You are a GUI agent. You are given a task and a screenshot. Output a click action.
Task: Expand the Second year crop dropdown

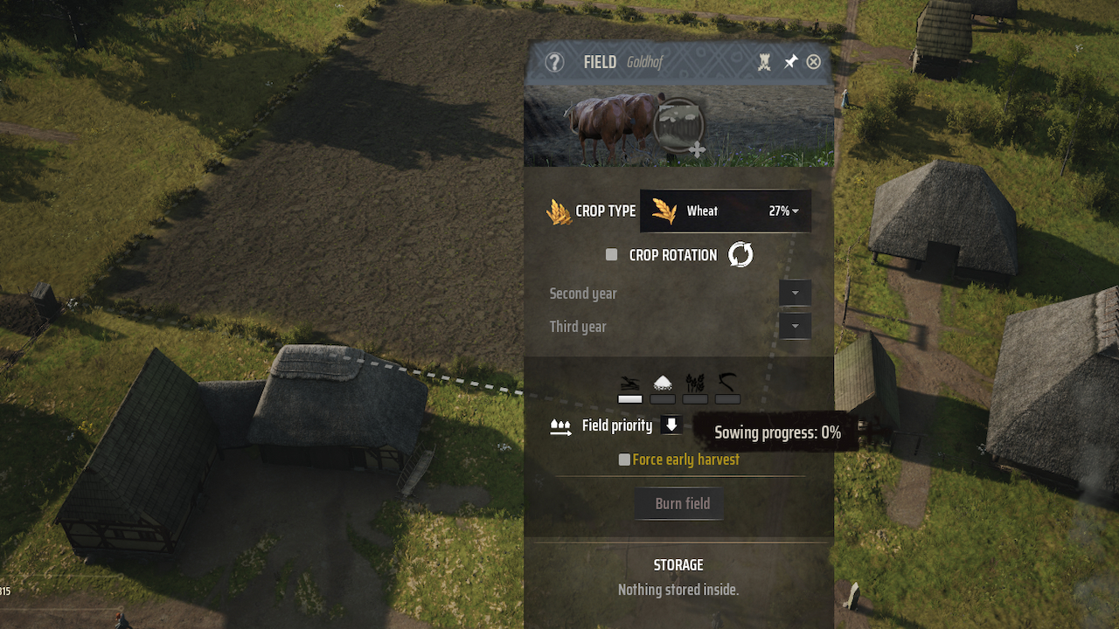pos(795,294)
